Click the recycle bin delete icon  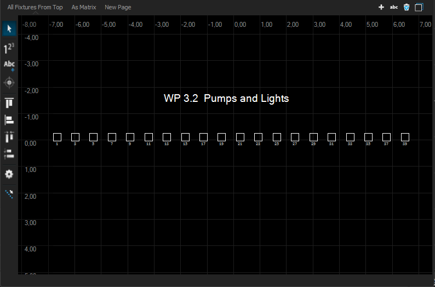407,7
